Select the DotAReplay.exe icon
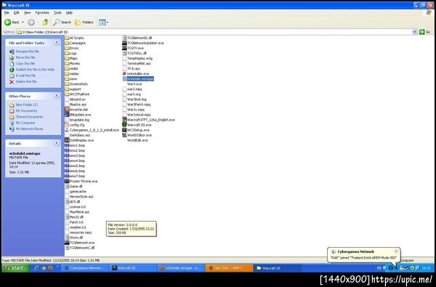The height and width of the screenshot is (287, 436). pyautogui.click(x=67, y=140)
